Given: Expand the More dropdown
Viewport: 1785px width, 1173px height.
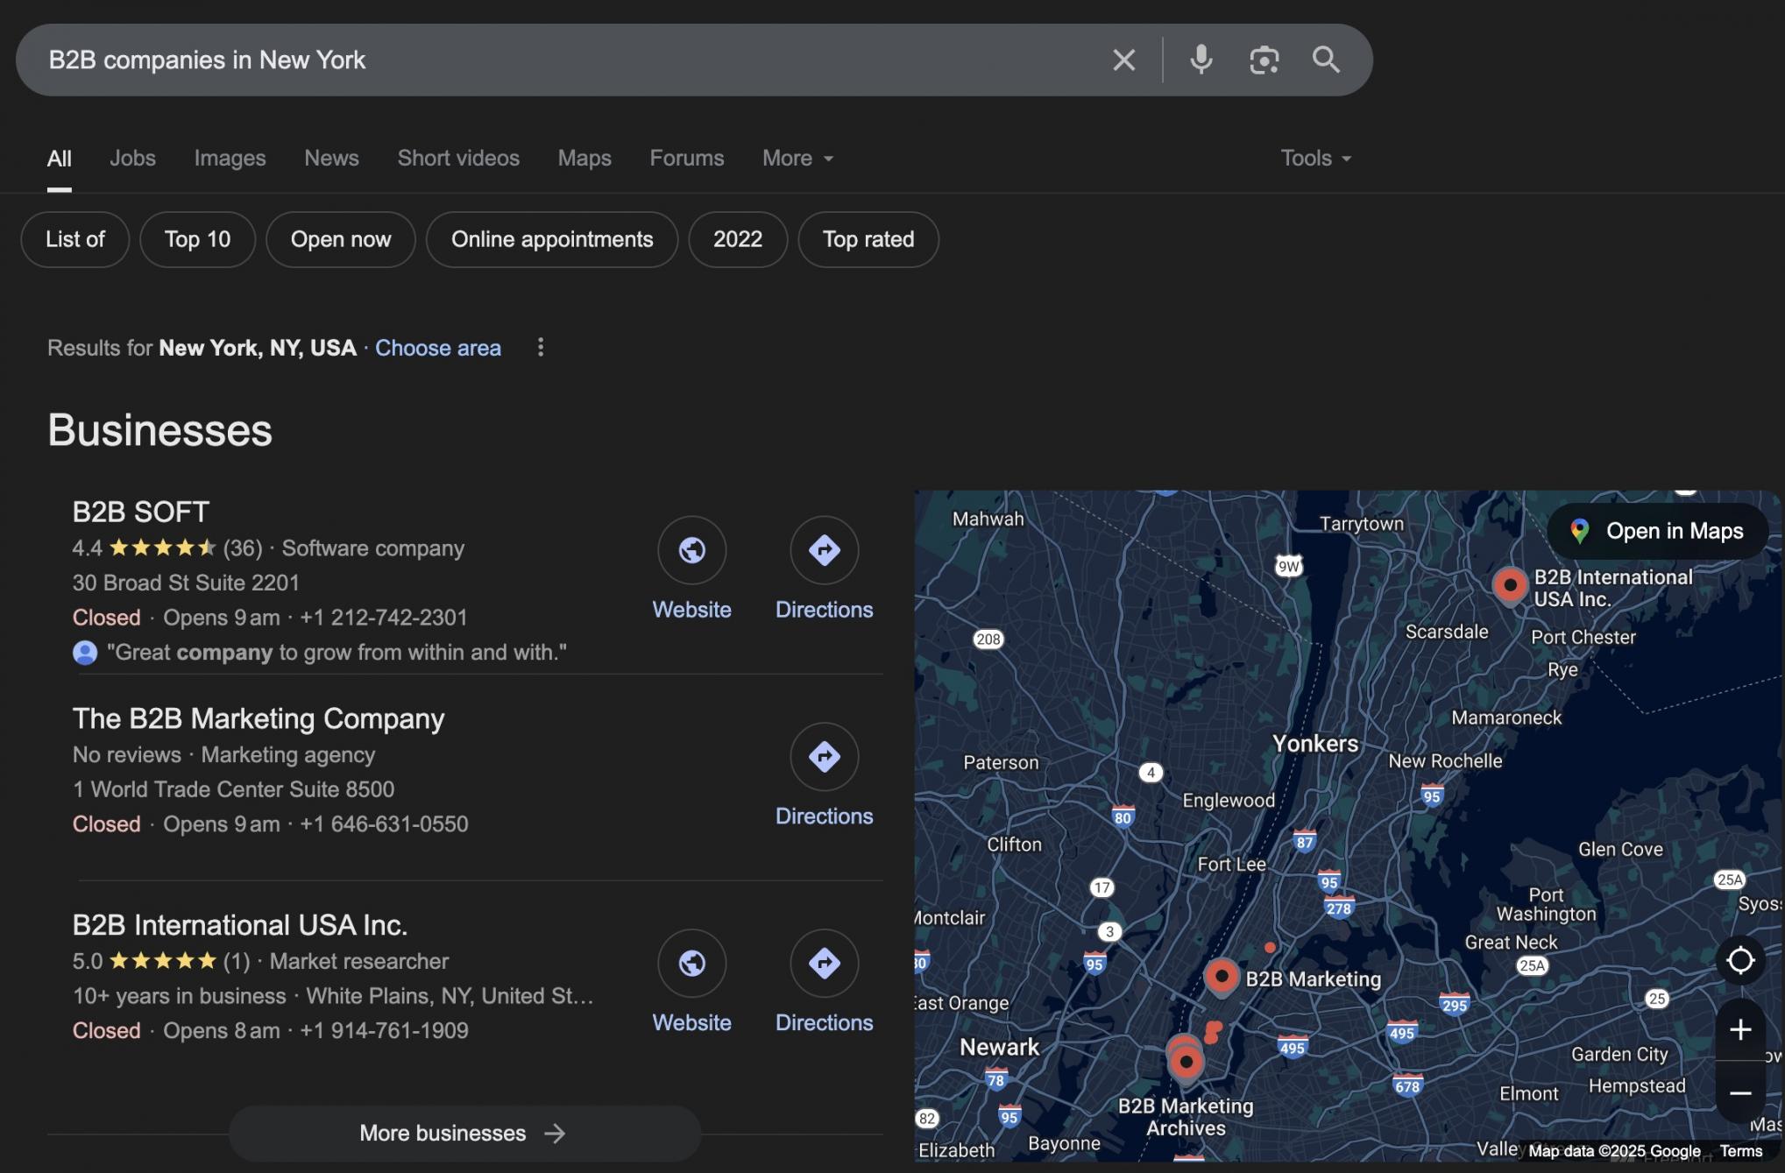Looking at the screenshot, I should (x=797, y=159).
